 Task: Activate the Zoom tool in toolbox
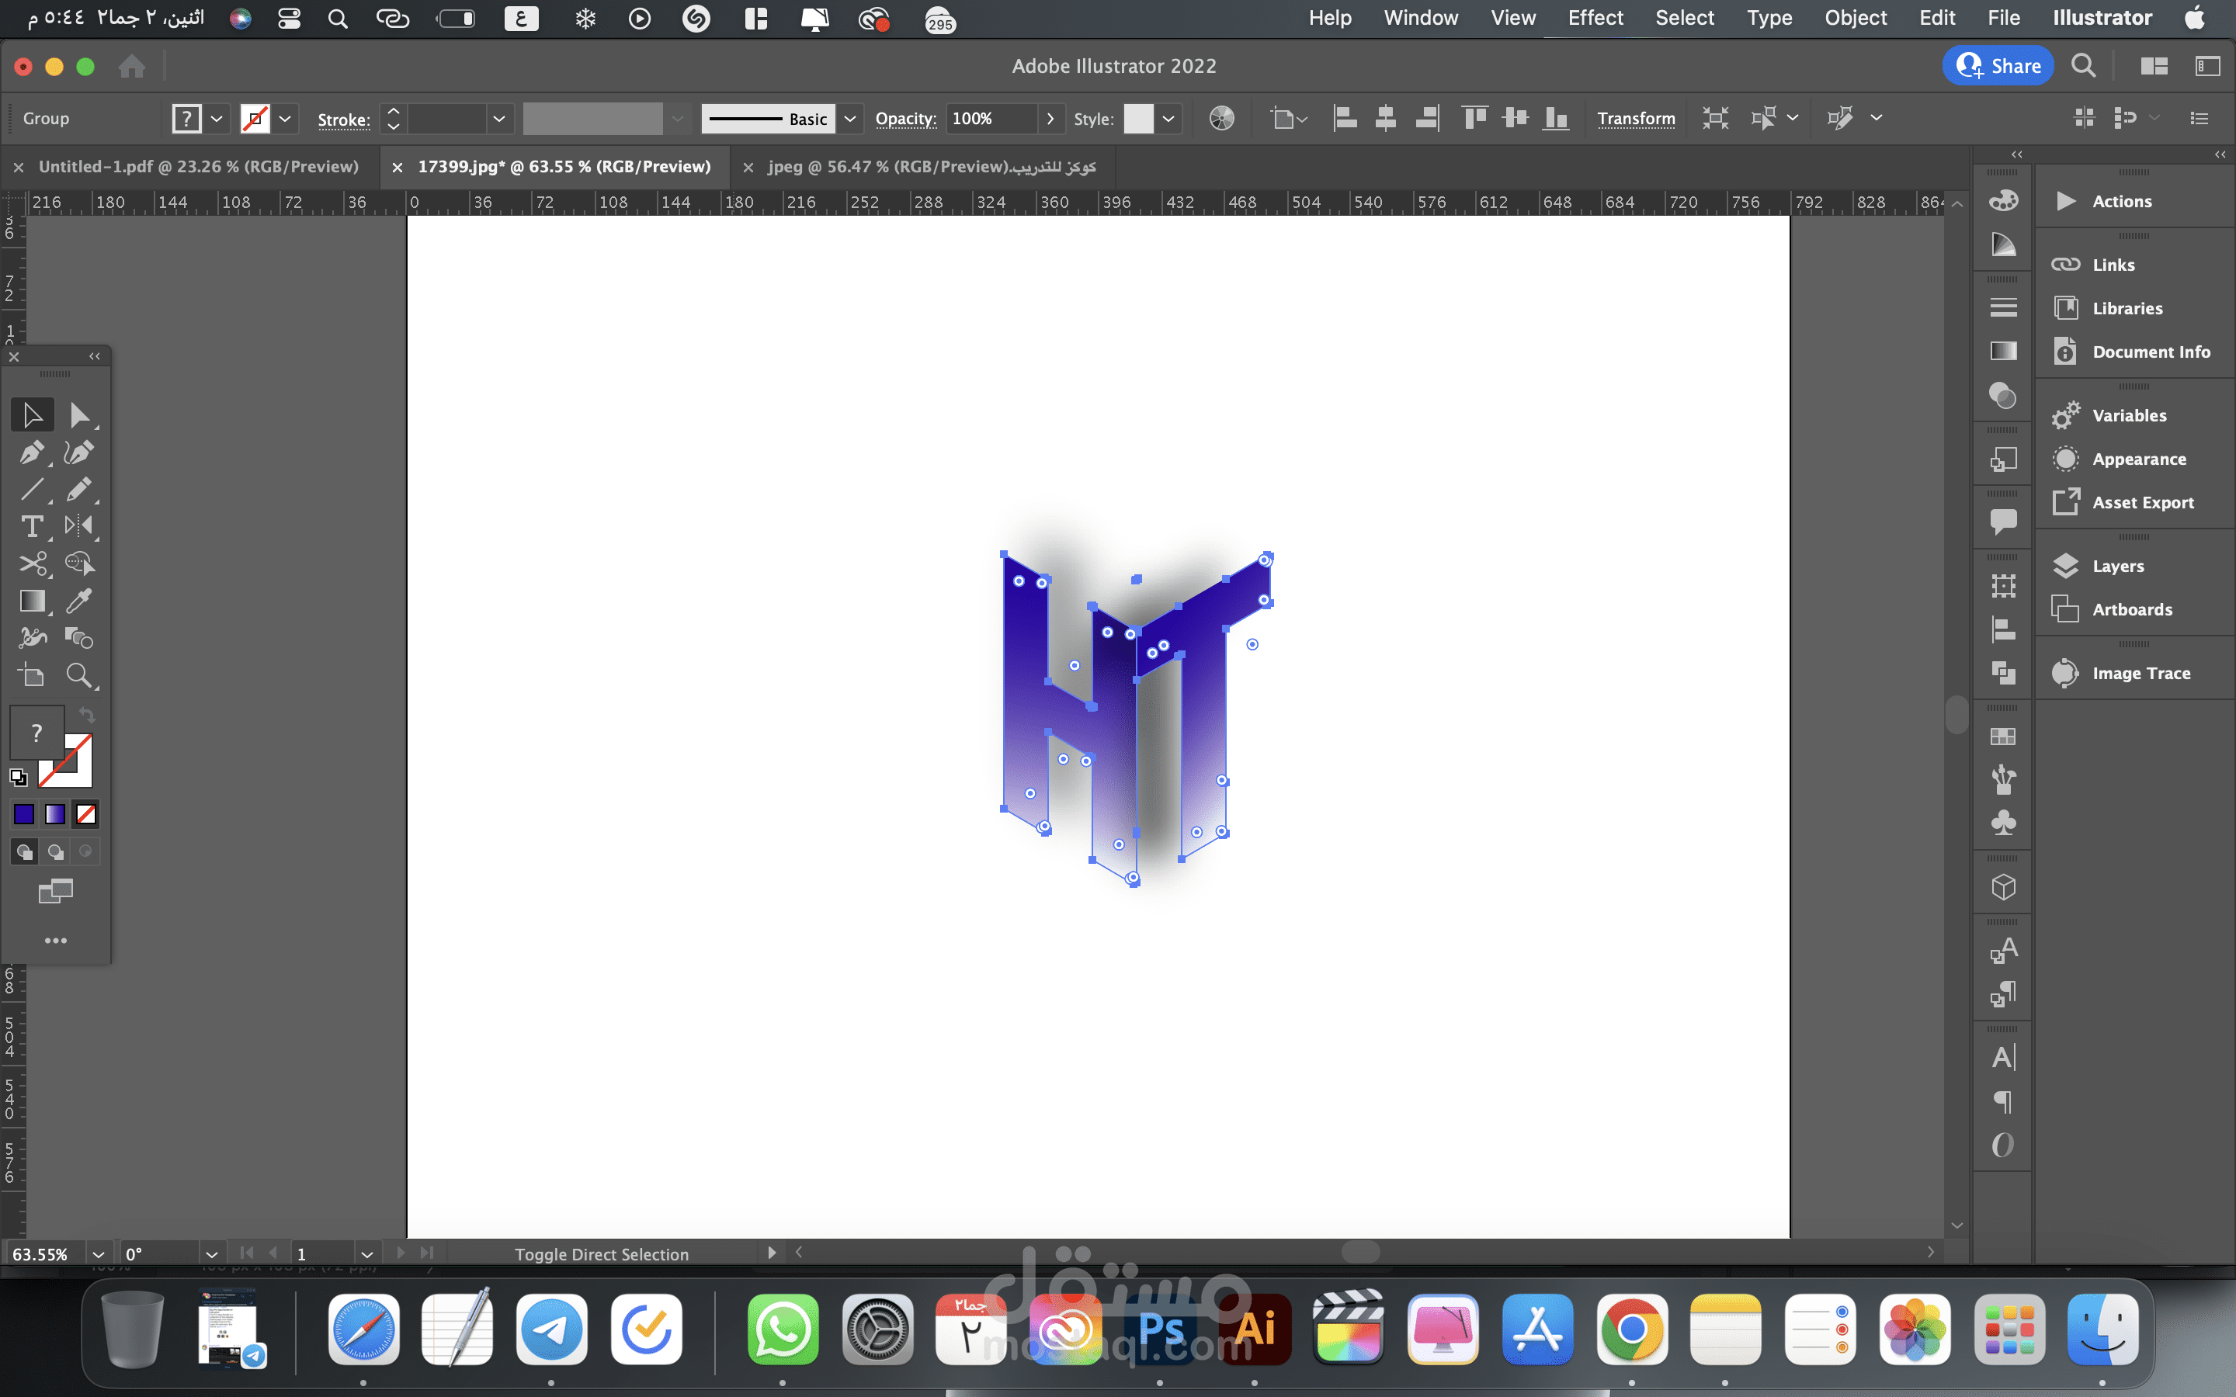point(79,675)
